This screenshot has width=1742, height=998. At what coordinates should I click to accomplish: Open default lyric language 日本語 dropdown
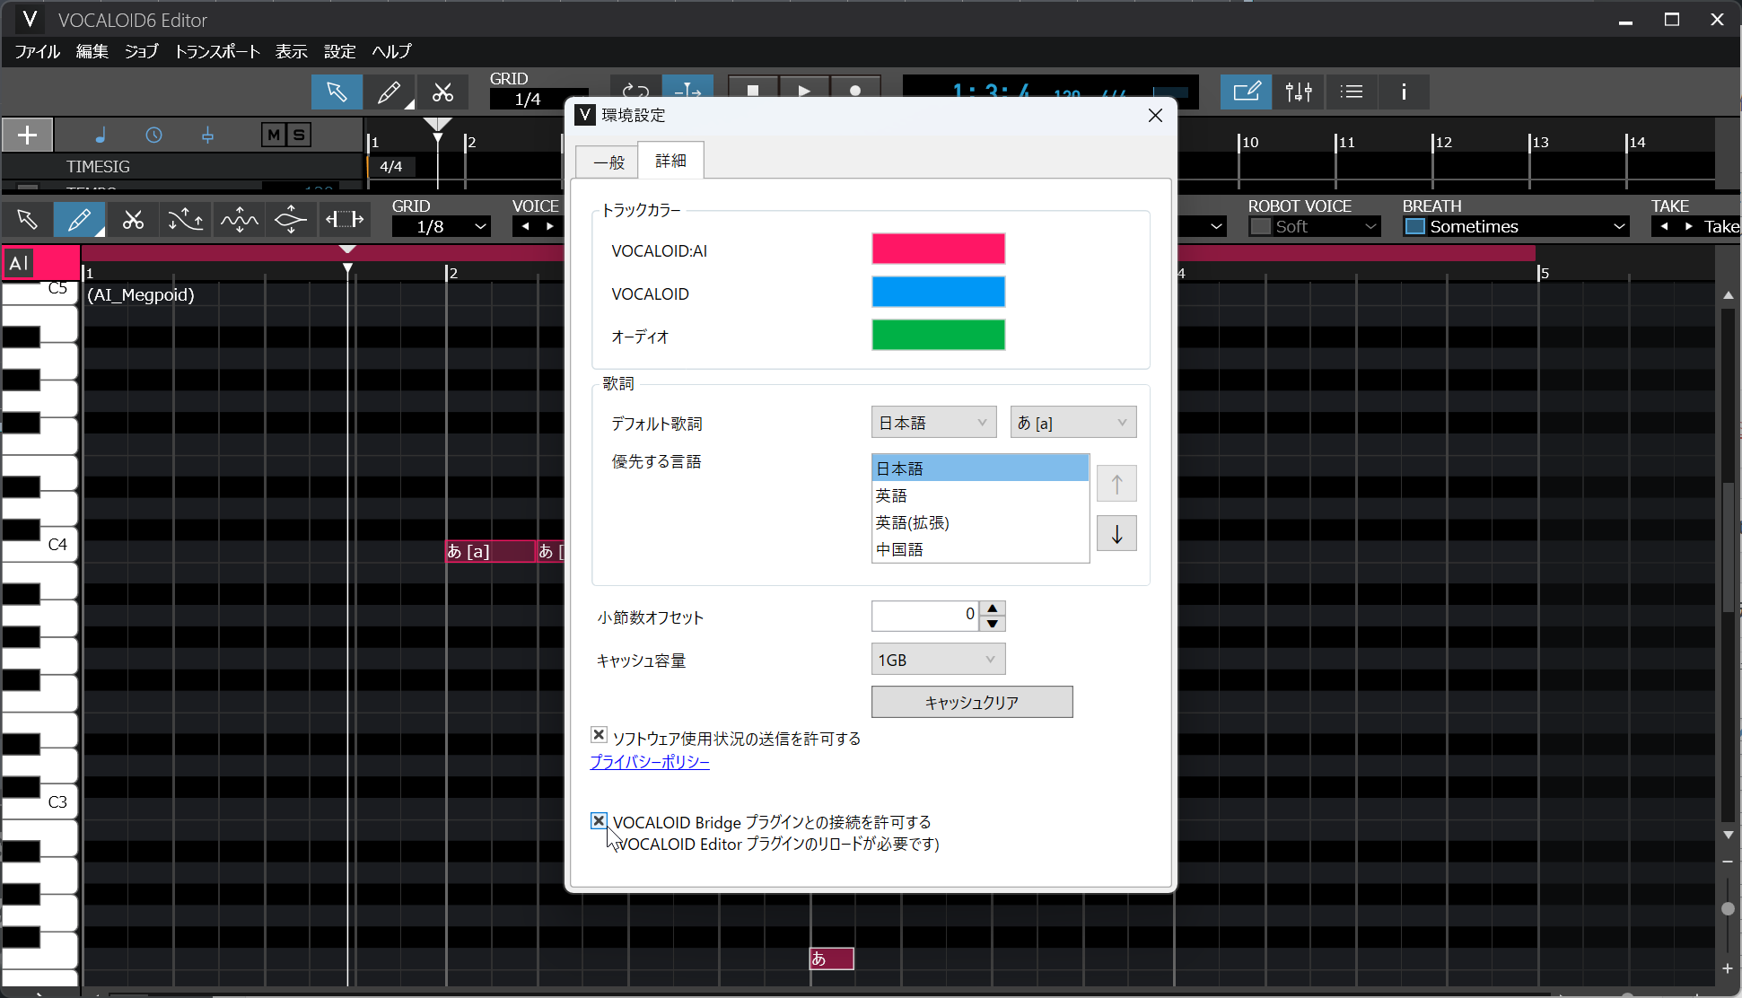pos(933,423)
